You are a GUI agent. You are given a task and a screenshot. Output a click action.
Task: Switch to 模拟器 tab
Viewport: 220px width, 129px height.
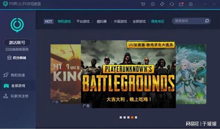tap(102, 21)
